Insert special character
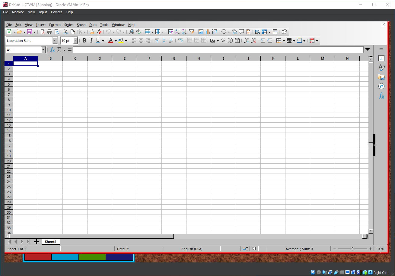Viewport: 395px width, 276px height. (224, 32)
